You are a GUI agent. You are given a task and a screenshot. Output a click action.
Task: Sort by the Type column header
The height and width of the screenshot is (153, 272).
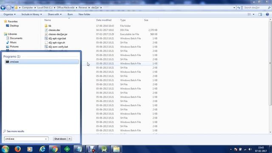123,20
